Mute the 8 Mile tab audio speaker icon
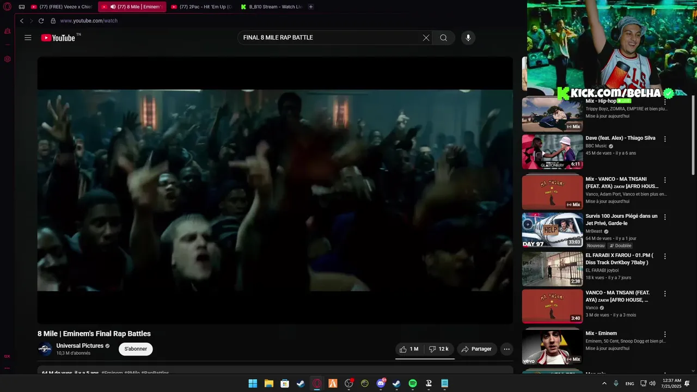This screenshot has height=392, width=697. 113,7
